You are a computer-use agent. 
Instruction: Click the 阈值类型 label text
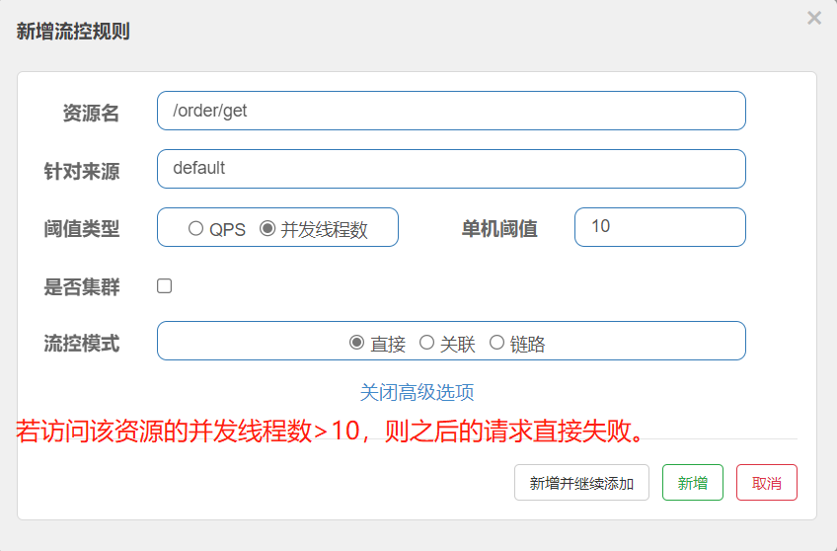click(x=82, y=229)
